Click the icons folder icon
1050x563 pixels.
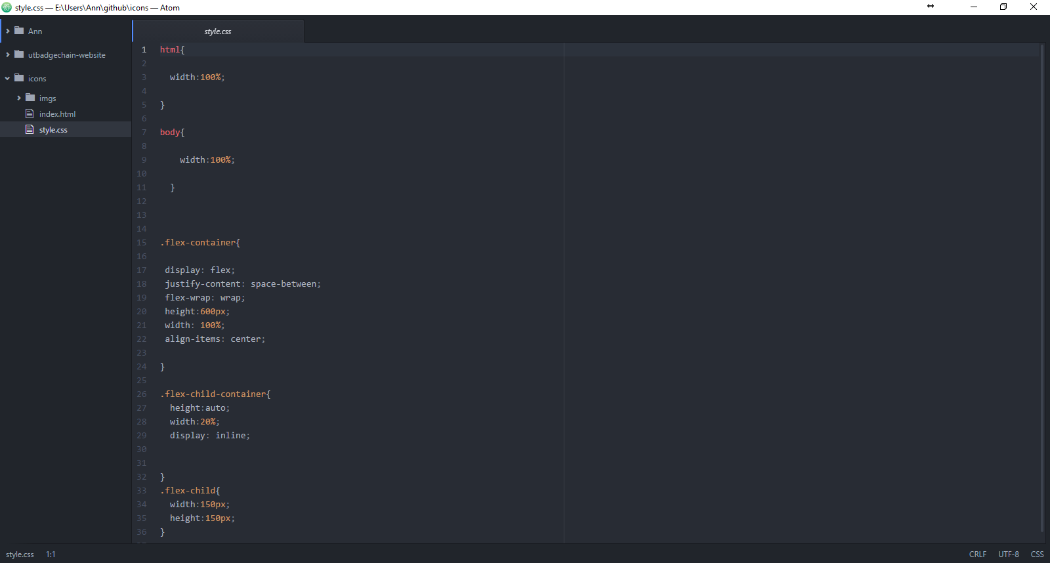(x=19, y=78)
